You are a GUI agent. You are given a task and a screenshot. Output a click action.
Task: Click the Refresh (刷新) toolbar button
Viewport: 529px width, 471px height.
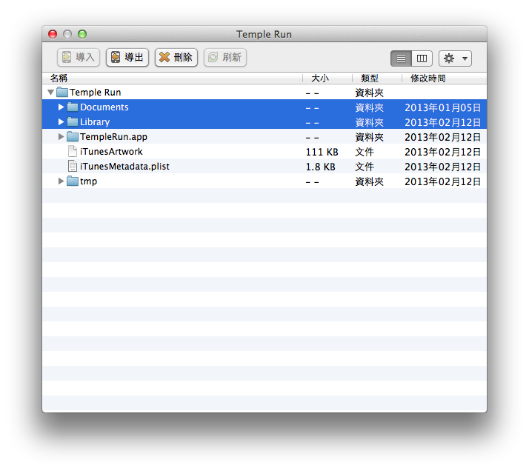click(224, 58)
